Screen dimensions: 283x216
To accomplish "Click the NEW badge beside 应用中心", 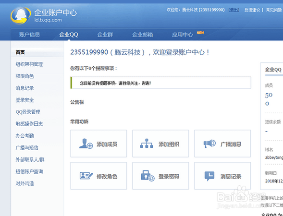I will click(200, 33).
